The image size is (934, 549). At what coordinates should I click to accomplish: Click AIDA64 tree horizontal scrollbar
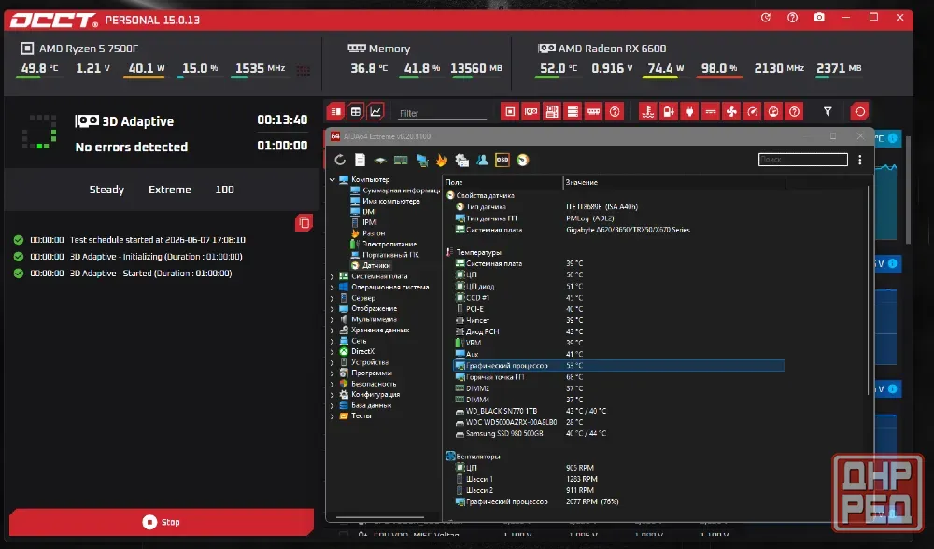tap(380, 517)
